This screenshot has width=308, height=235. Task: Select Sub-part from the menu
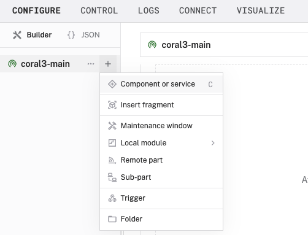[161, 177]
